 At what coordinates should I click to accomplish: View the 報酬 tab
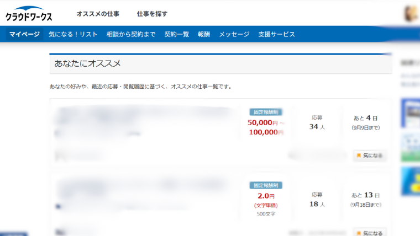tap(204, 34)
